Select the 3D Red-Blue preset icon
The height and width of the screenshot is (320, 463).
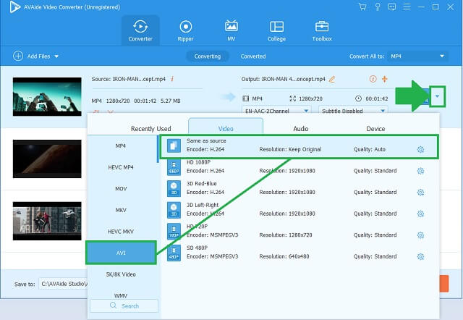pyautogui.click(x=174, y=188)
